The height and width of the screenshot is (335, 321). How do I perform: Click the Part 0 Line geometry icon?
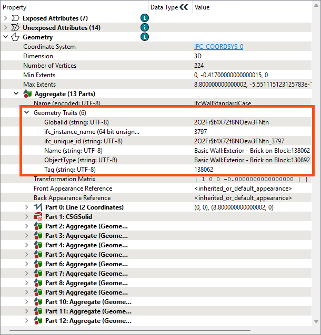(x=38, y=207)
